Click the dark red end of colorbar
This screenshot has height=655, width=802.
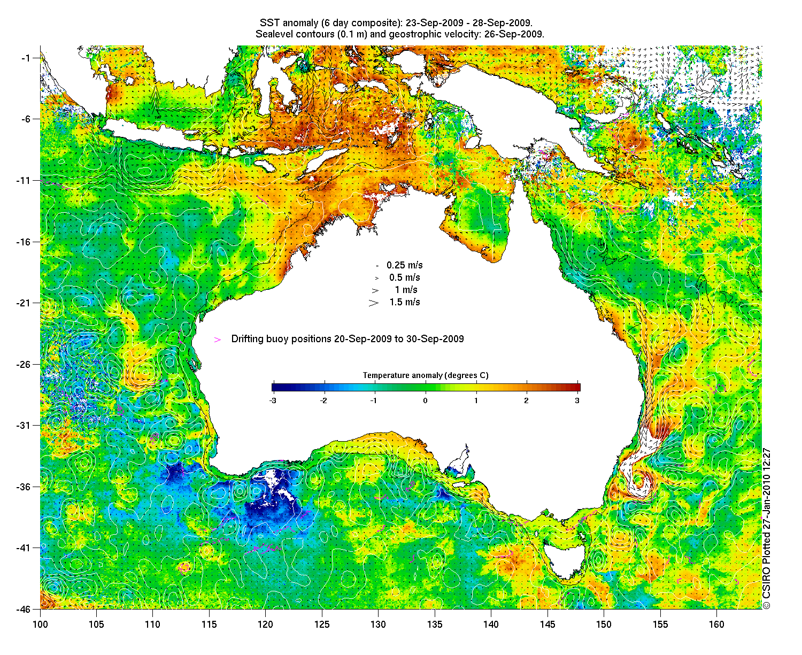tap(575, 388)
